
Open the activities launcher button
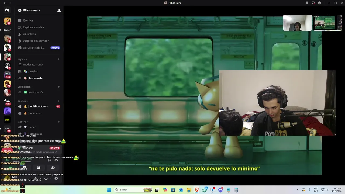[x=39, y=168]
